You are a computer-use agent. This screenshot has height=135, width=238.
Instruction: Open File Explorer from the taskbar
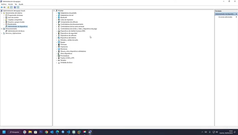point(30,132)
